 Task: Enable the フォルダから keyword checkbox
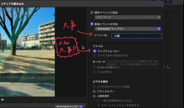pos(94,72)
